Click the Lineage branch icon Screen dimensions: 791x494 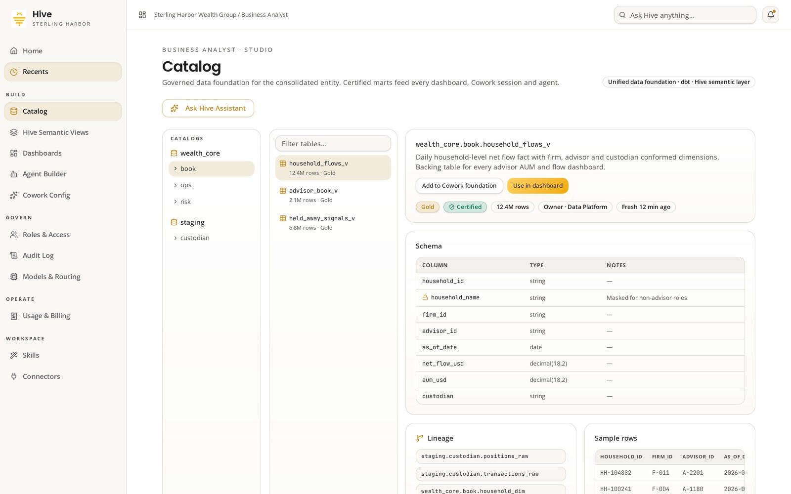[x=420, y=438]
